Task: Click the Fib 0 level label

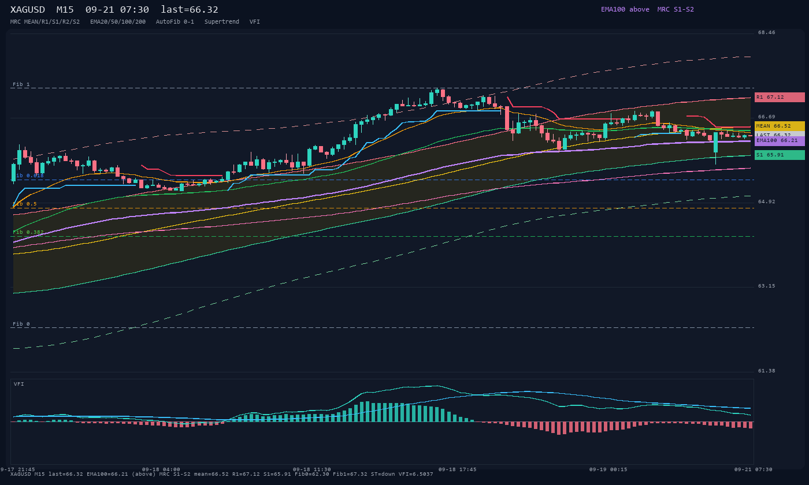Action: [x=21, y=324]
